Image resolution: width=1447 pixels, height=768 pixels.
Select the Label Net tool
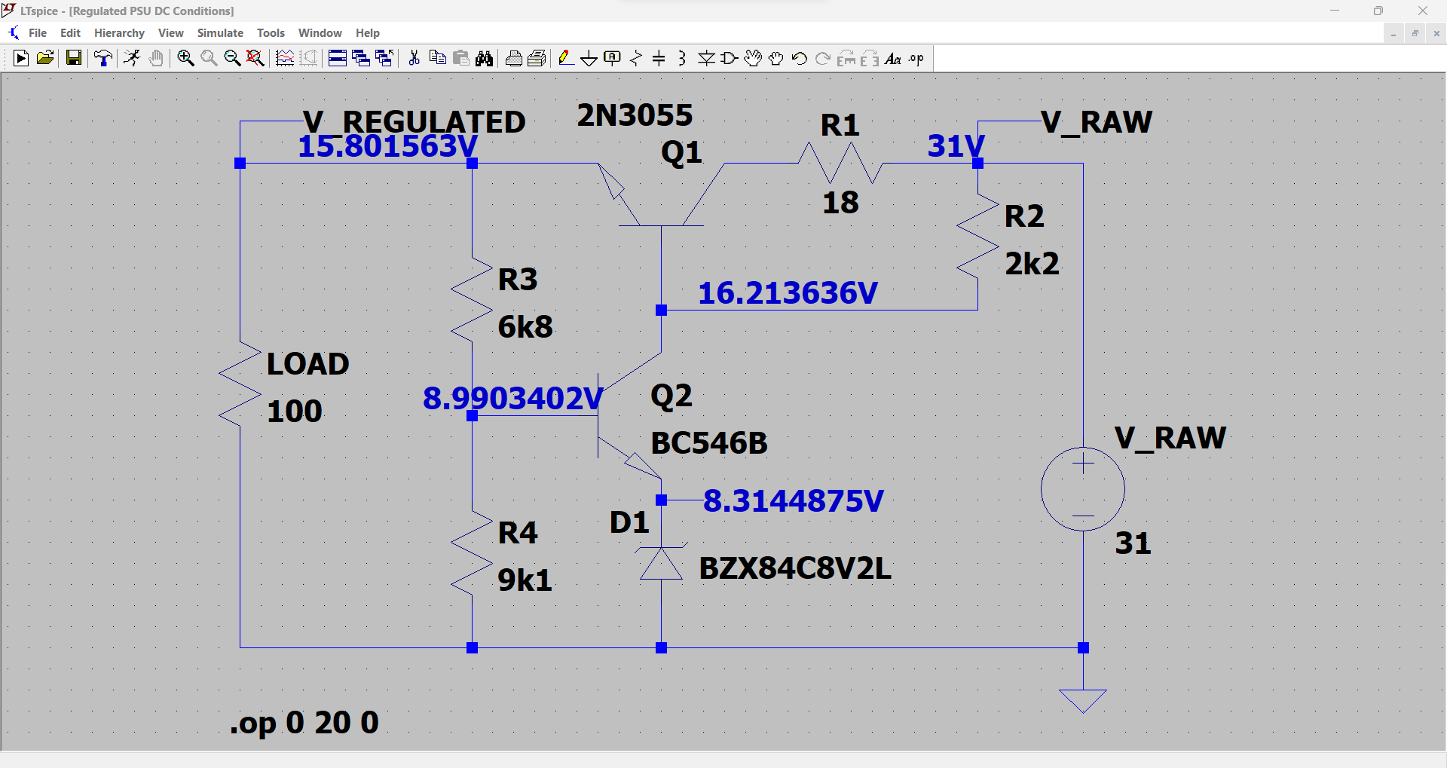(613, 58)
